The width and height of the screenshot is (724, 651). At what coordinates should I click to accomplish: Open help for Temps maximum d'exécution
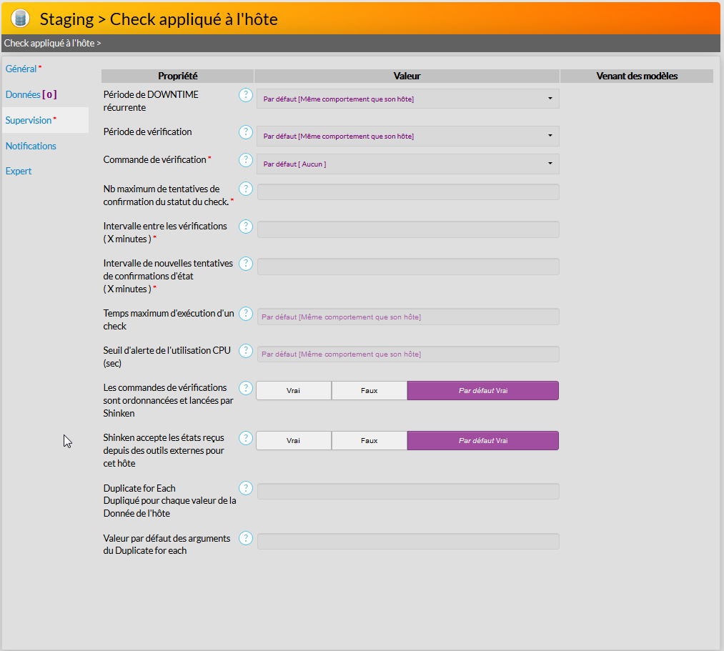pyautogui.click(x=246, y=314)
